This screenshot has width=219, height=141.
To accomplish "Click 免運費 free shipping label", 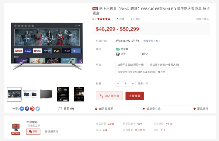I will click(x=124, y=49).
